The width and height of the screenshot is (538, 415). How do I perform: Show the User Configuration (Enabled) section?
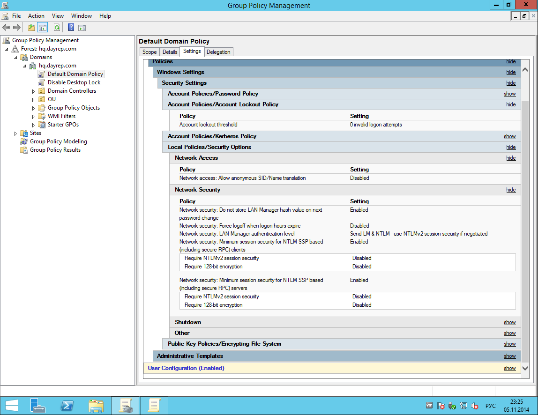[510, 368]
